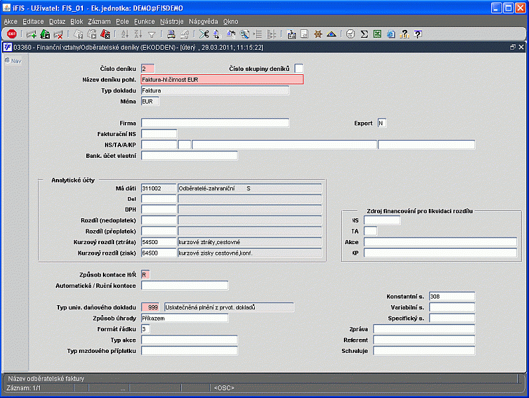Click the Měna field showing EUR

coord(150,101)
